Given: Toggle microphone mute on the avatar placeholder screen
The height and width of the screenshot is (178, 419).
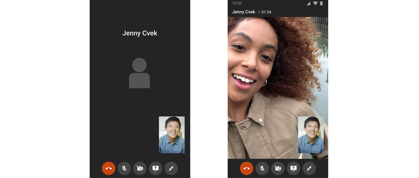Looking at the screenshot, I should [124, 169].
